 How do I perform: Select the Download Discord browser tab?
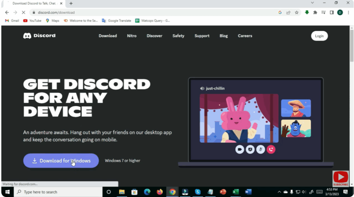(34, 3)
